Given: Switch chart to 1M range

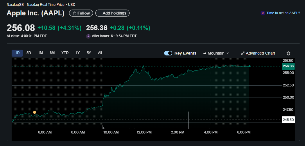Looking at the screenshot, I should [40, 53].
